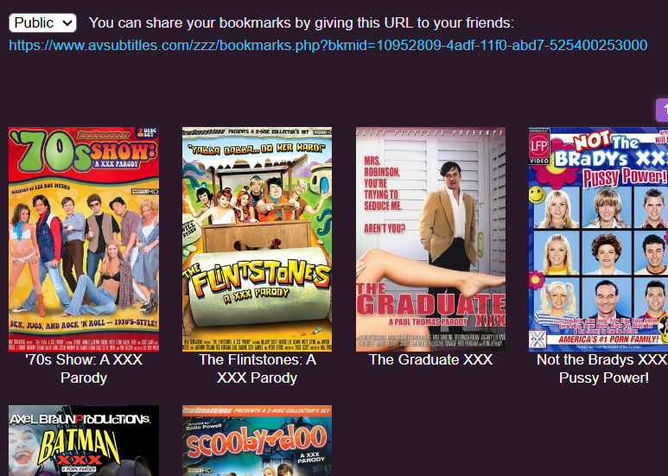This screenshot has height=476, width=668.
Task: Click "The Flintstones: A XXX Parody" title link
Action: point(257,369)
